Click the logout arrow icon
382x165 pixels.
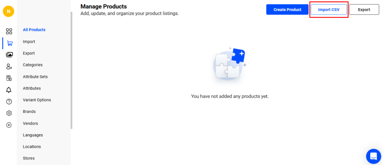(x=9, y=125)
